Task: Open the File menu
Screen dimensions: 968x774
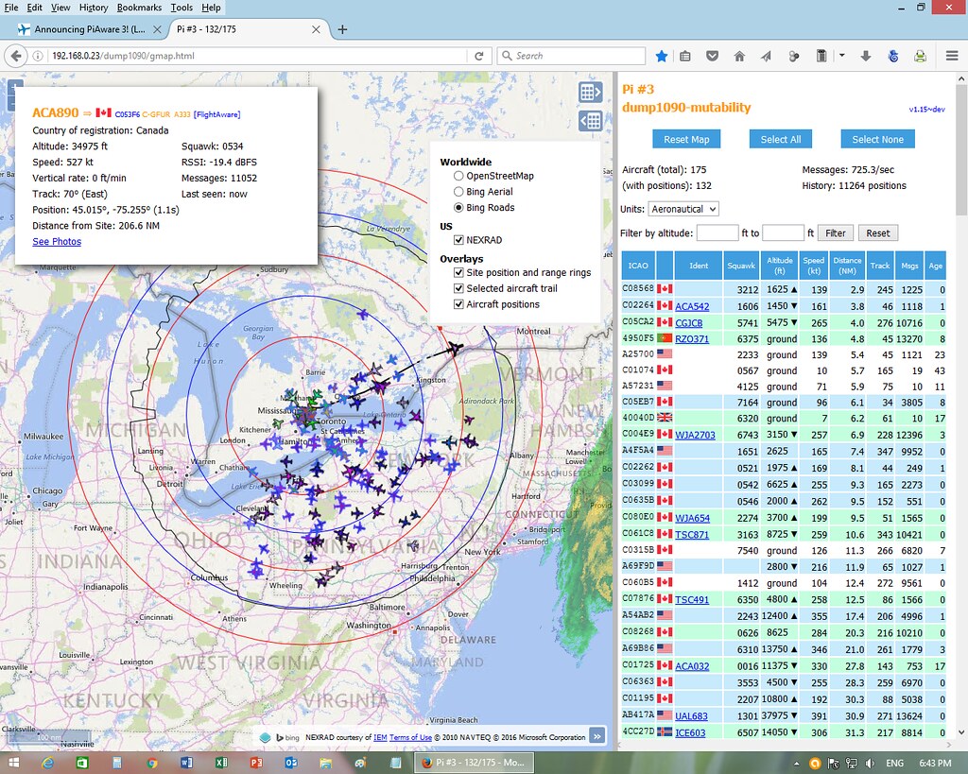Action: coord(11,8)
